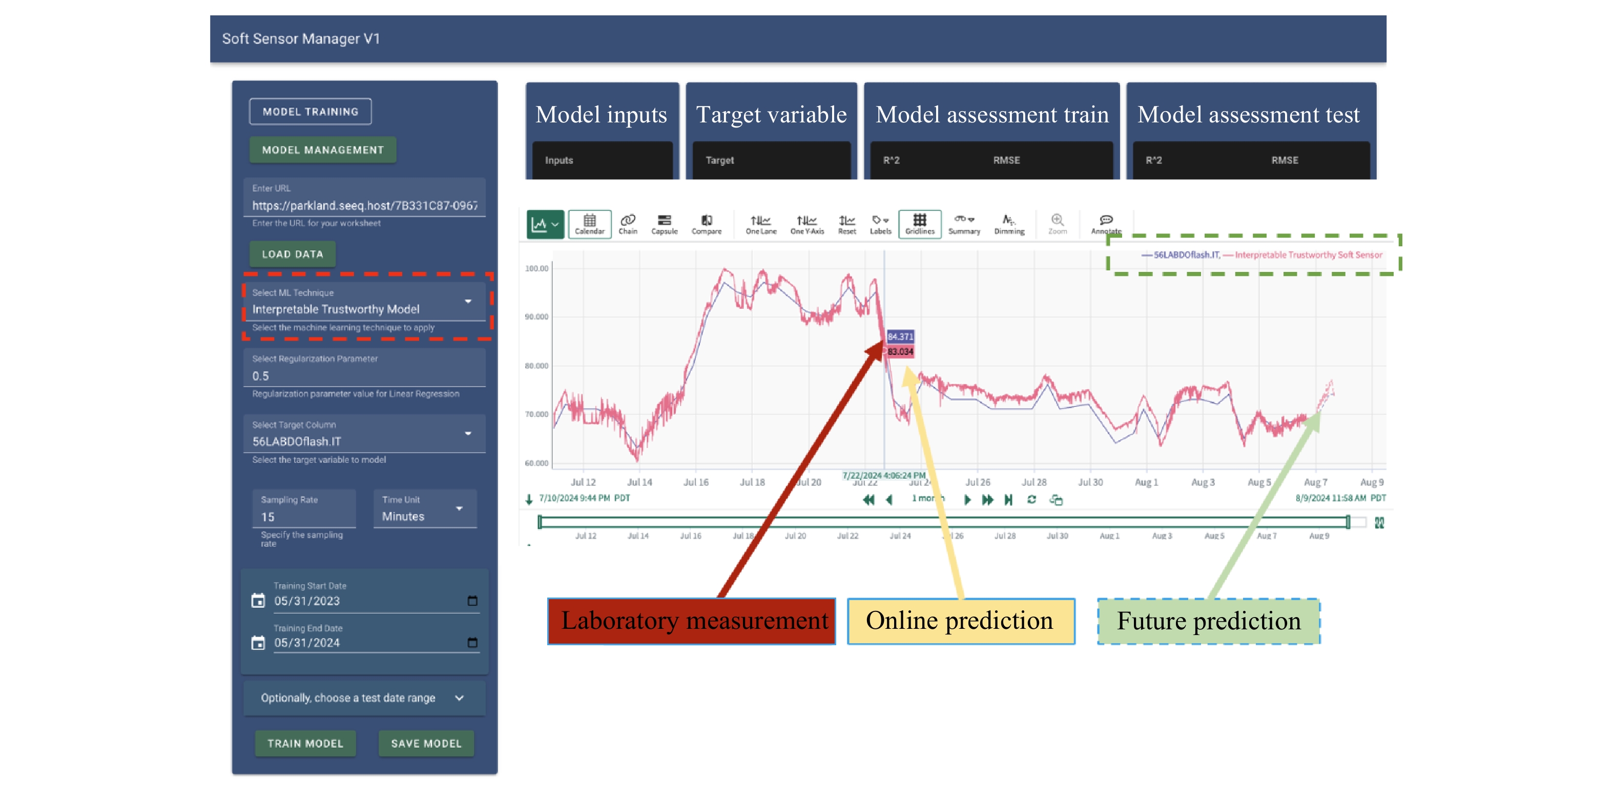The image size is (1614, 785).
Task: Switch to One Lane layout
Action: pyautogui.click(x=761, y=223)
